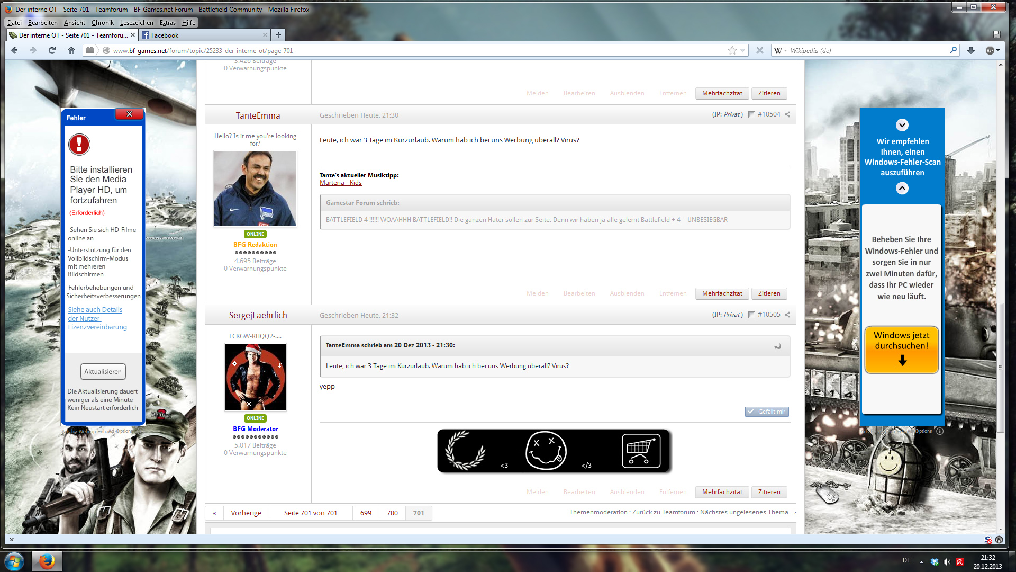Bookmark this page with the star icon
1016x572 pixels.
[732, 50]
